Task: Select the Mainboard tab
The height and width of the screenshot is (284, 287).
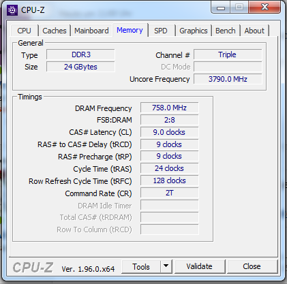Action: tap(91, 31)
